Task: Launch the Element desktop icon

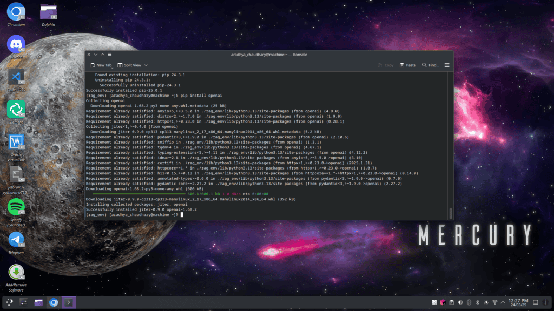Action: click(x=16, y=112)
